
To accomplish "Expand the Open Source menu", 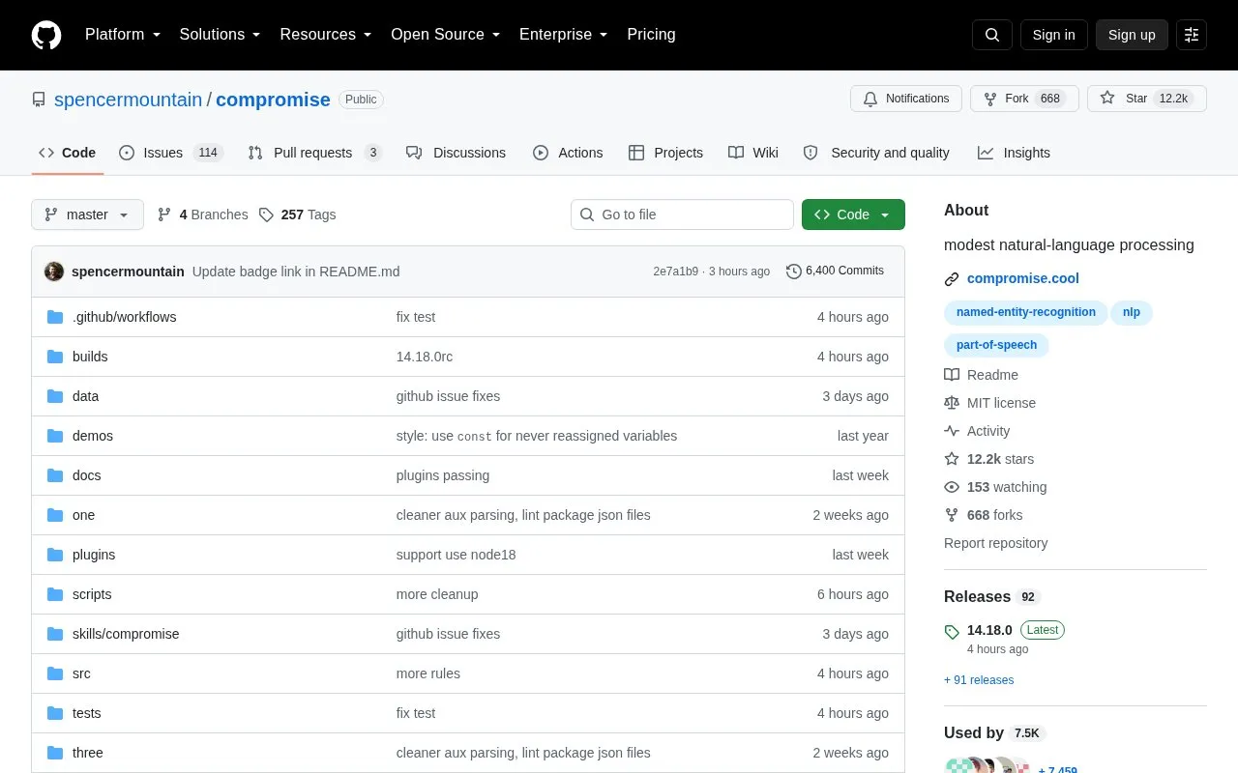I will [x=446, y=35].
